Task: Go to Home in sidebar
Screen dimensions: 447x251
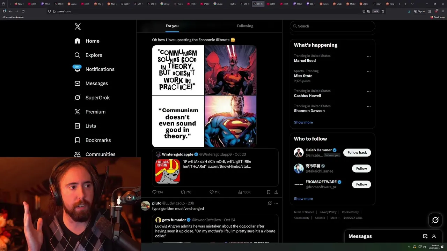Action: [87, 41]
